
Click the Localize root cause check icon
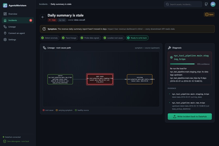(105, 38)
